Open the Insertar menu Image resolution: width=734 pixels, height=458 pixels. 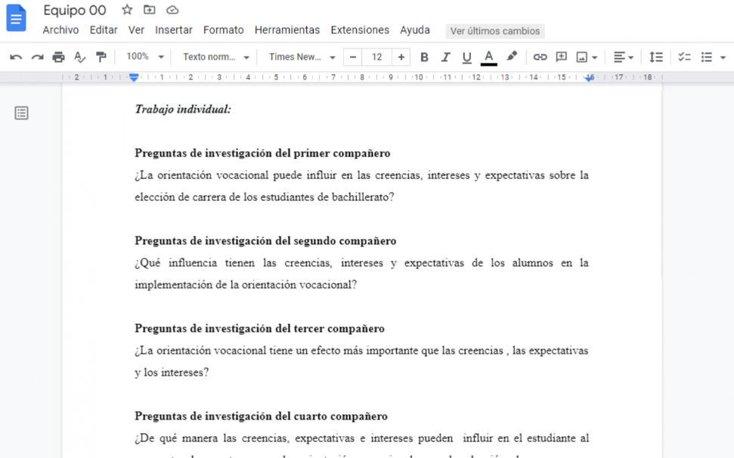click(174, 30)
